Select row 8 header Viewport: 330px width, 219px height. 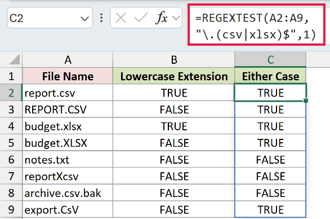click(x=11, y=193)
